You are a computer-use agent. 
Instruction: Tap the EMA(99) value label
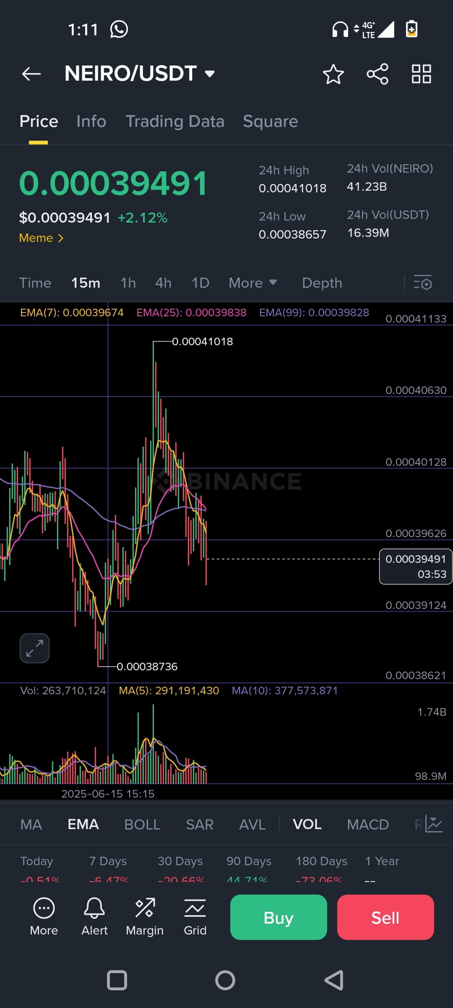pos(314,312)
